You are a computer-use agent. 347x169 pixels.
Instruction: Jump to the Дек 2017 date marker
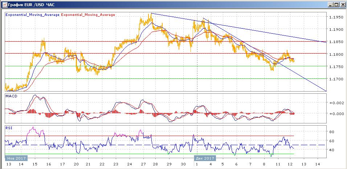[205, 158]
